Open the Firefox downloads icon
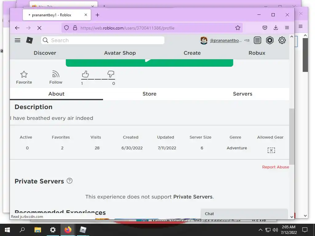Screen dimensions: 315x236 [x=276, y=28]
